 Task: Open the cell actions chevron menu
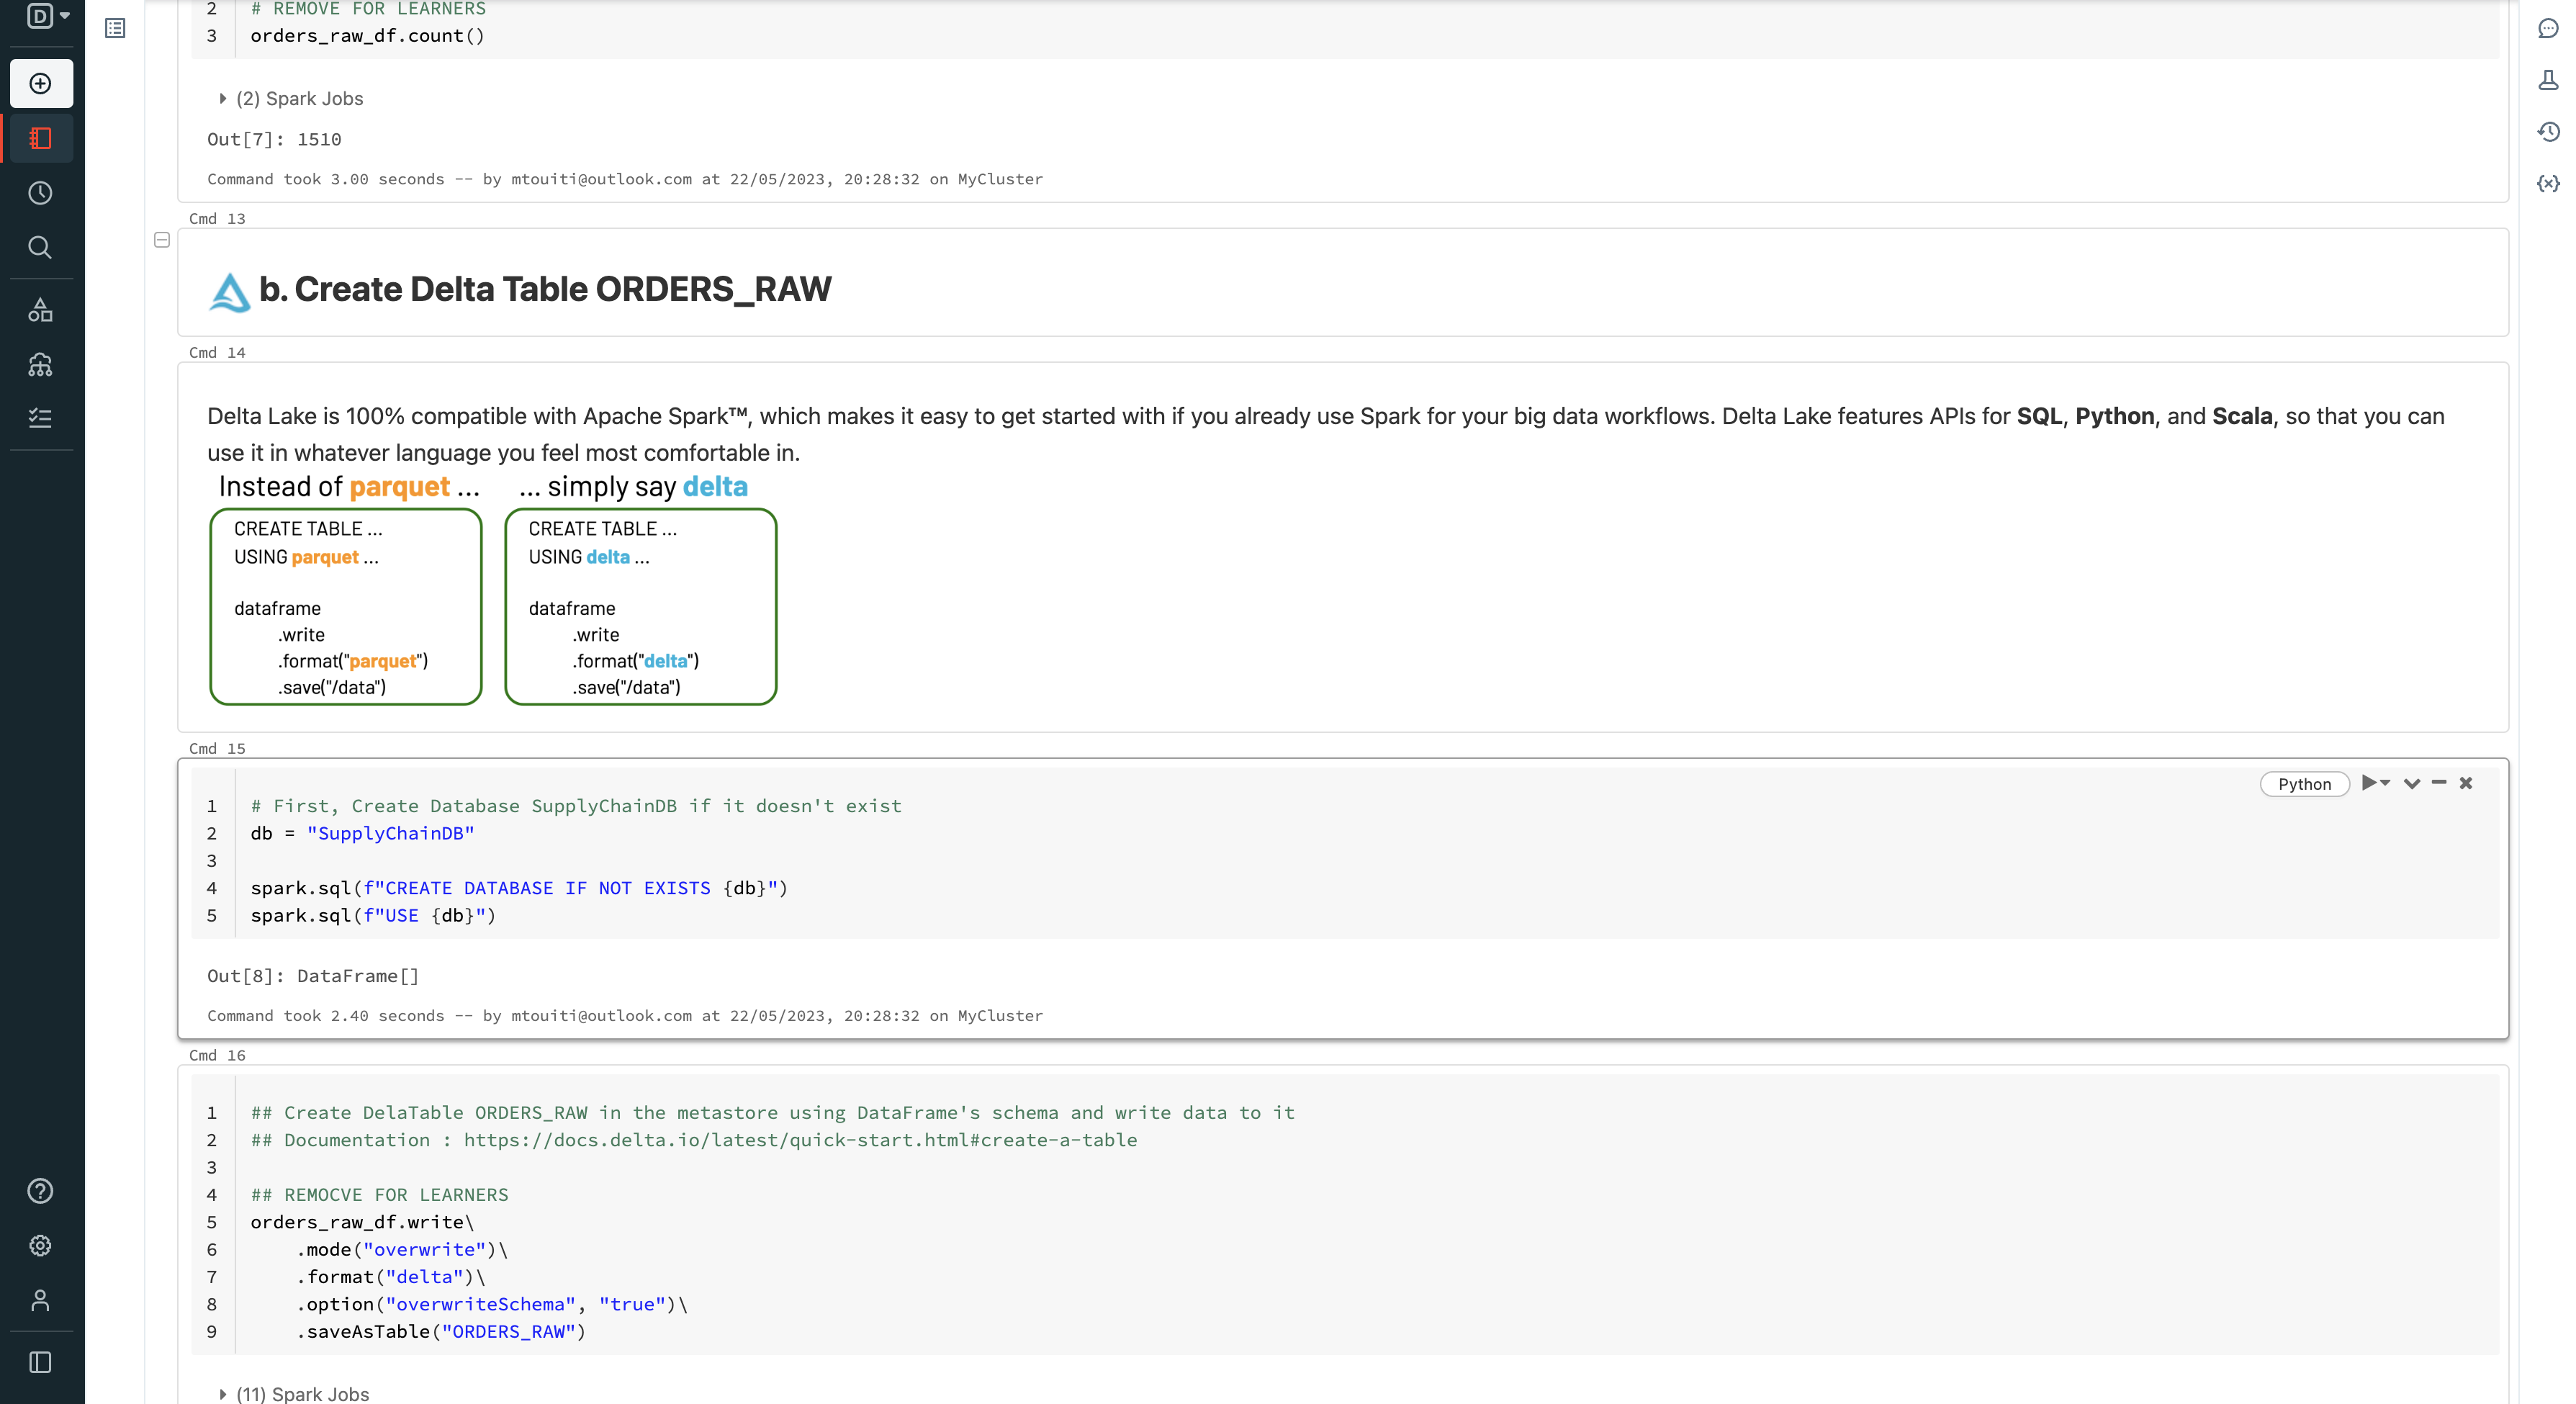point(2411,783)
